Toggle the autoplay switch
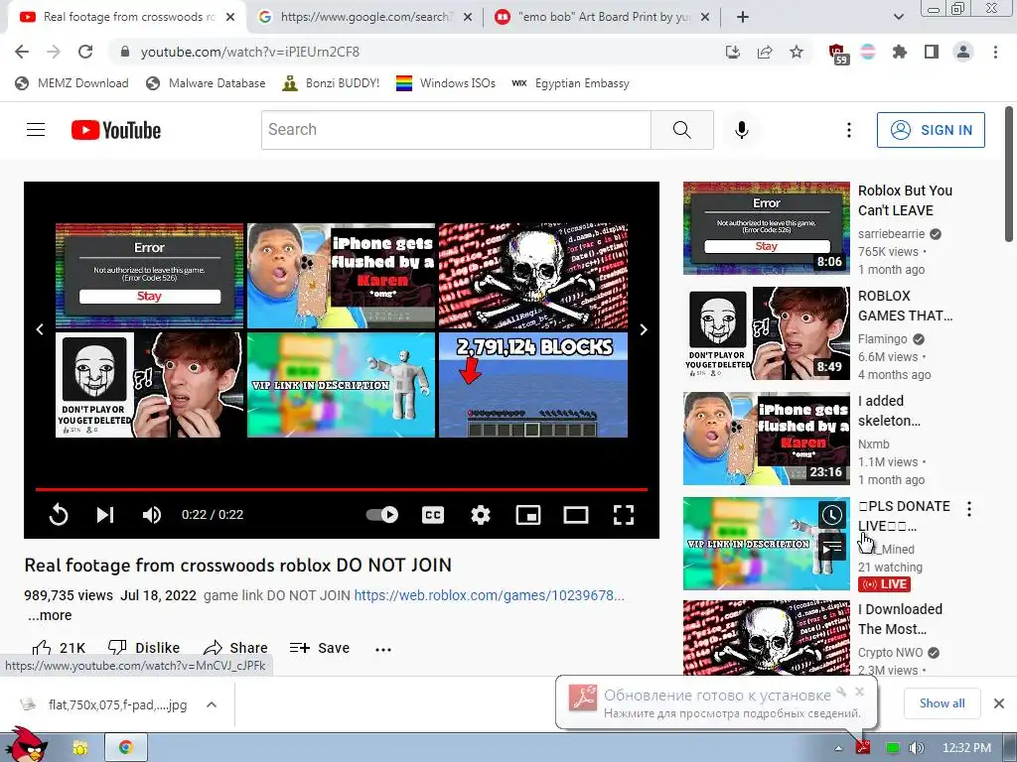1017x762 pixels. pos(382,515)
